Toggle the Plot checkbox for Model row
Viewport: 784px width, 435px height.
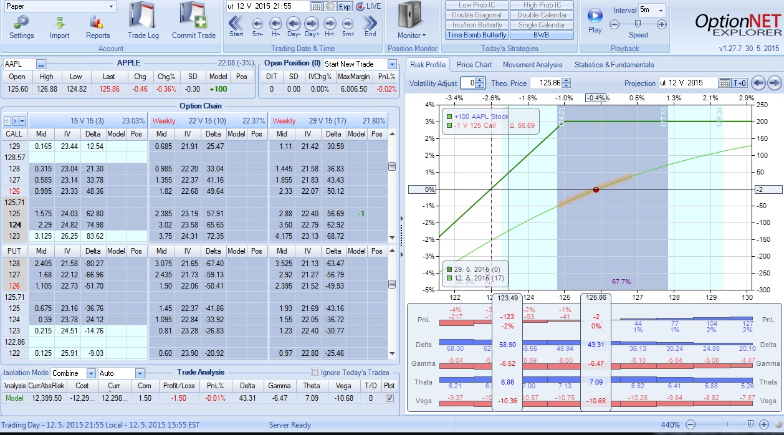390,398
